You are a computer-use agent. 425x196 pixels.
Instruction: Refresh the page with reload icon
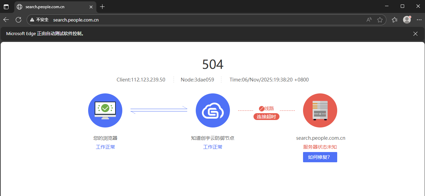18,20
